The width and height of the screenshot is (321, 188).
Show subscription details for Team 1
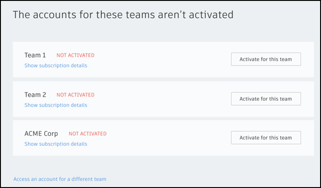pos(56,65)
